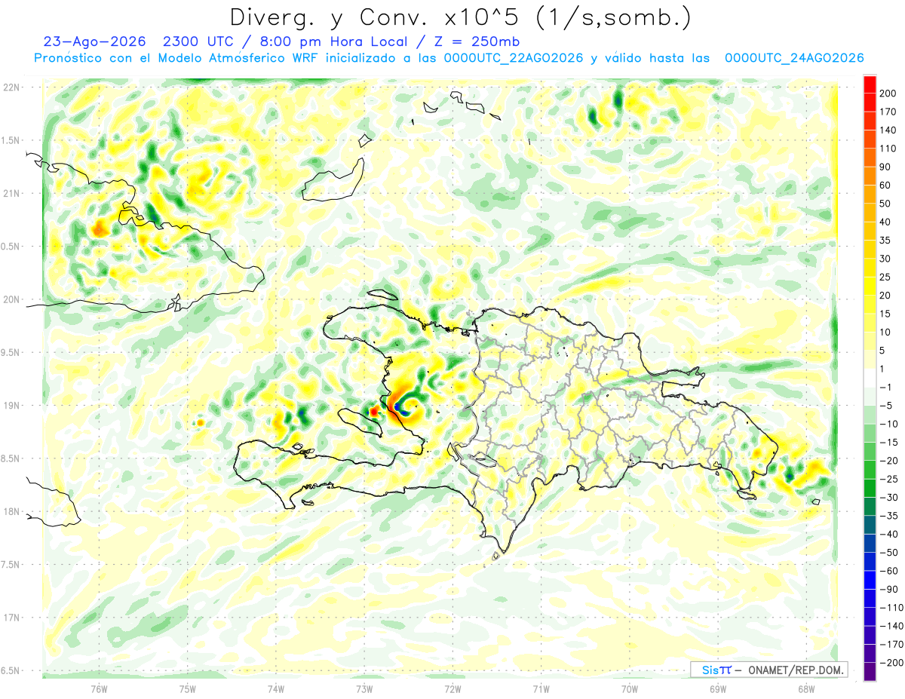
Task: Click the '75W' longitude label
Action: tap(188, 689)
